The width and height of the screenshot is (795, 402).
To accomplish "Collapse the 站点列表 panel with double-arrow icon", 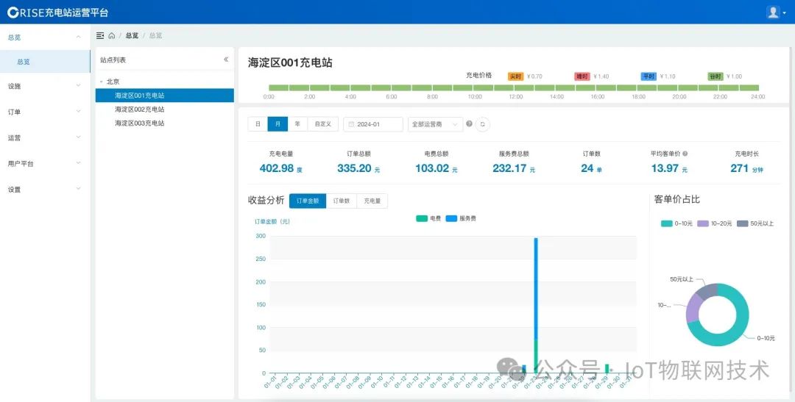I will 226,60.
